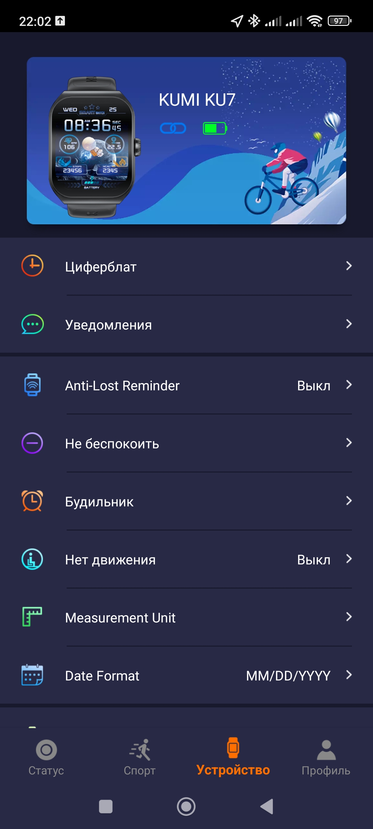373x829 pixels.
Task: Tap the Anti-Lost Reminder watch icon
Action: point(32,385)
